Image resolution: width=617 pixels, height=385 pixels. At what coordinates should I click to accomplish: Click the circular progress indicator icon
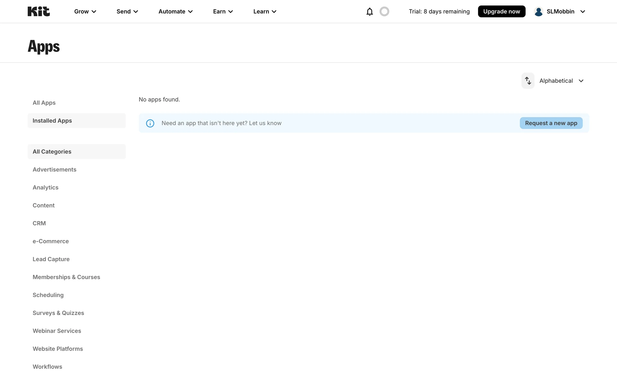pos(384,12)
